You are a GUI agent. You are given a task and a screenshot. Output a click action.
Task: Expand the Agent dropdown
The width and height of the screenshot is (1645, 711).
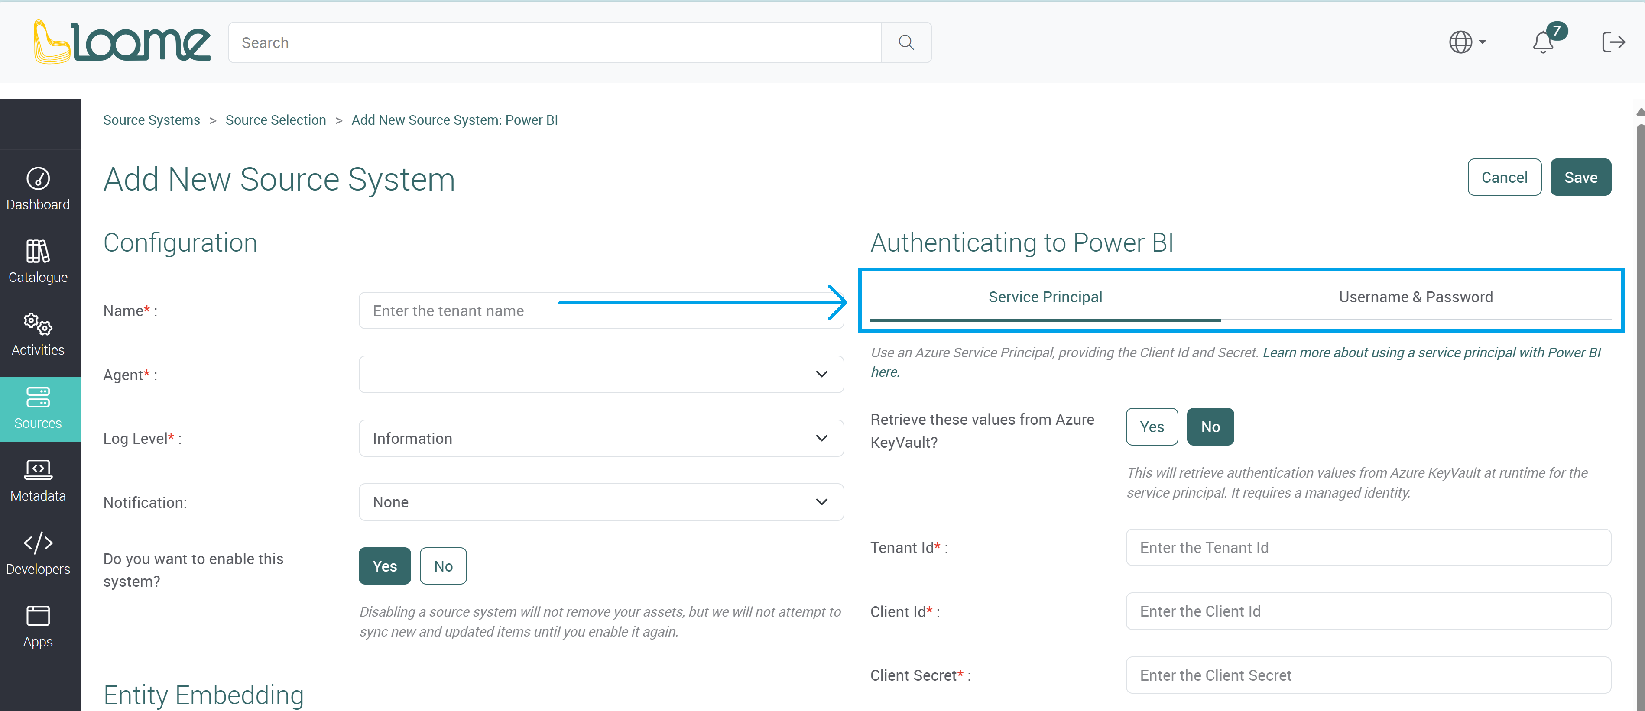pos(601,375)
